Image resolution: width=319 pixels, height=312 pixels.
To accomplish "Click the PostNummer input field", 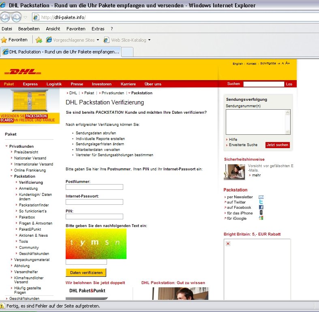I will pos(94,187).
